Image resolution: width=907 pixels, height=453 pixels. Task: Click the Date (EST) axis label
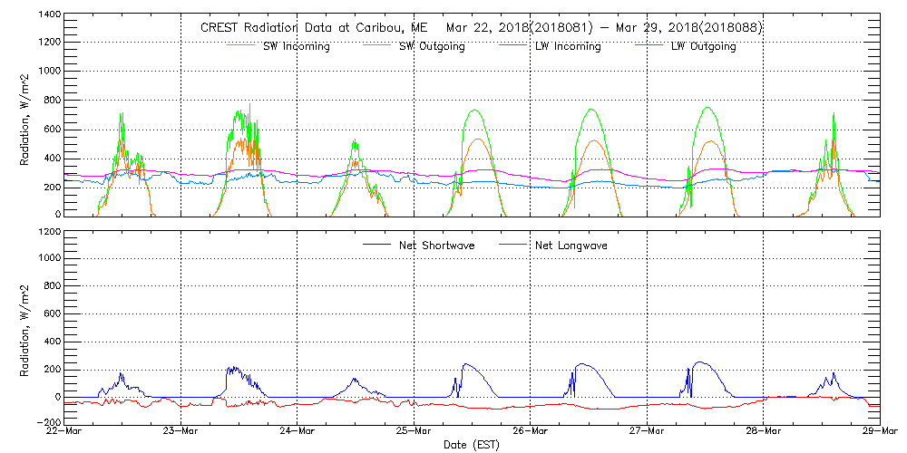473,445
